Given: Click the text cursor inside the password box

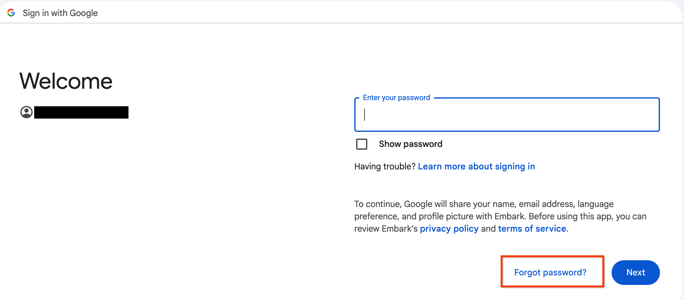Looking at the screenshot, I should pos(364,115).
